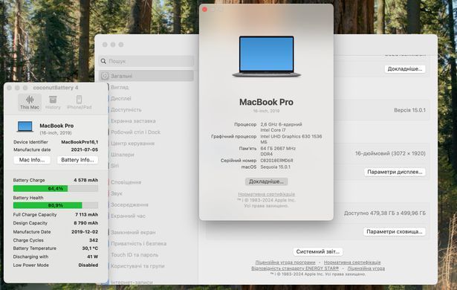
Task: Click the coconutBattery 4 window title
Action: click(x=56, y=88)
